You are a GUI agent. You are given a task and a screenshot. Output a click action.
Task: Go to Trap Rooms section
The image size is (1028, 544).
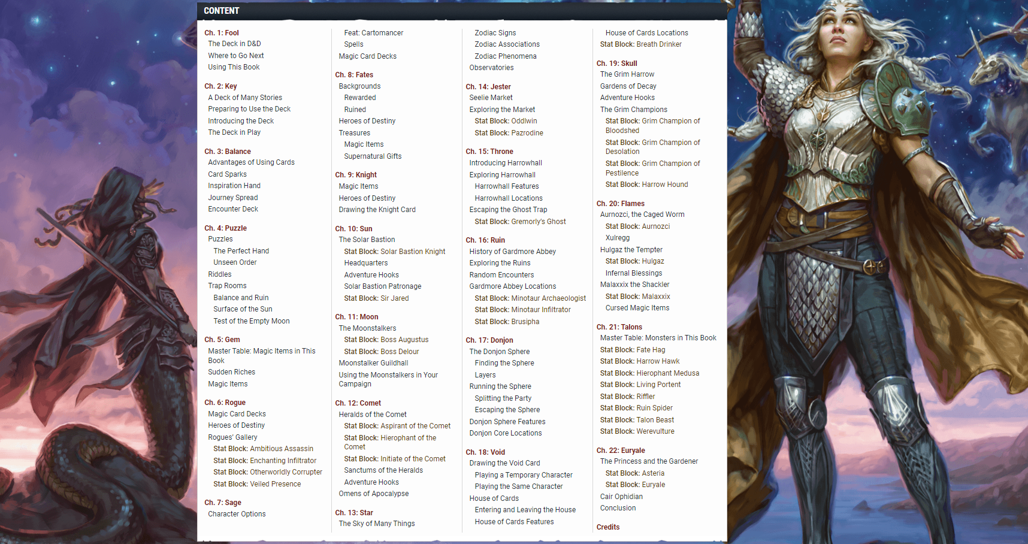227,286
